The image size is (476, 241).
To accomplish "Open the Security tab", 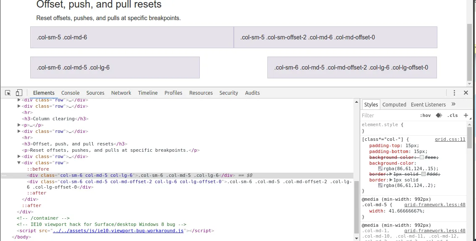I will 229,93.
